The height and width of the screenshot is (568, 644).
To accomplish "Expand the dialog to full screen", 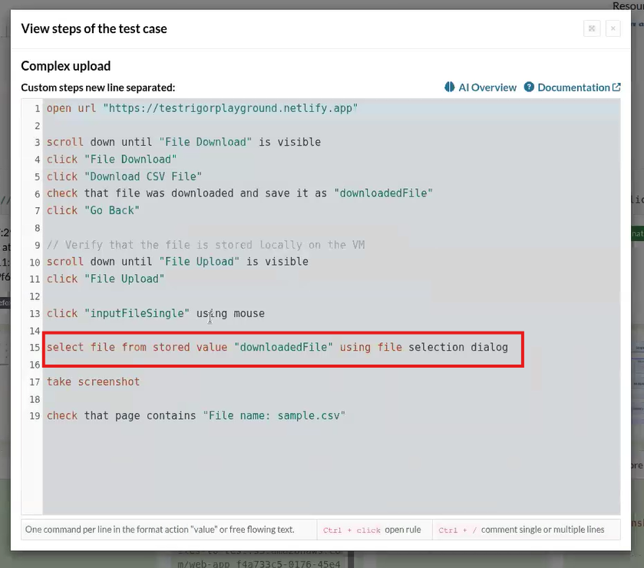I will pos(592,28).
